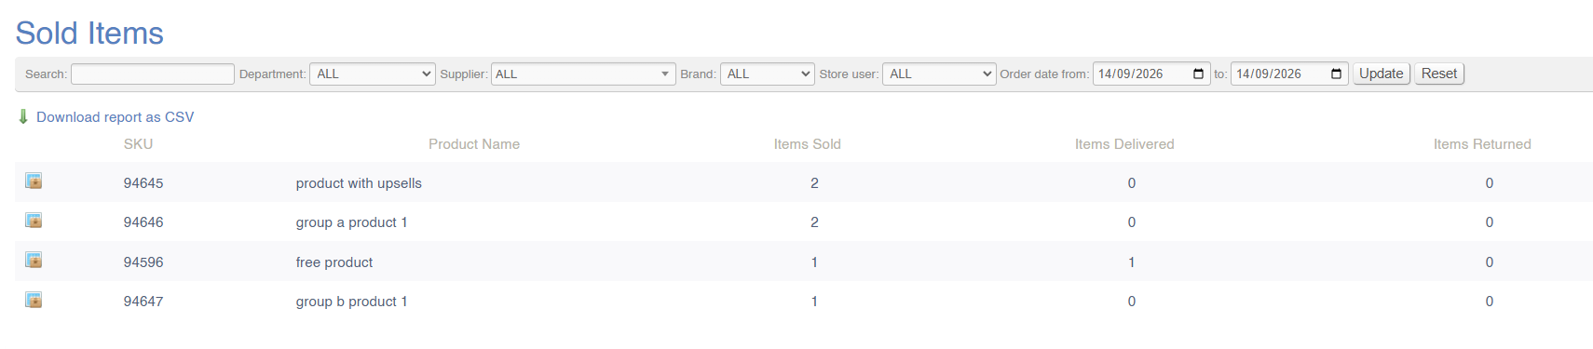1593x349 pixels.
Task: Click Items Sold value for product with upsells
Action: (x=814, y=183)
